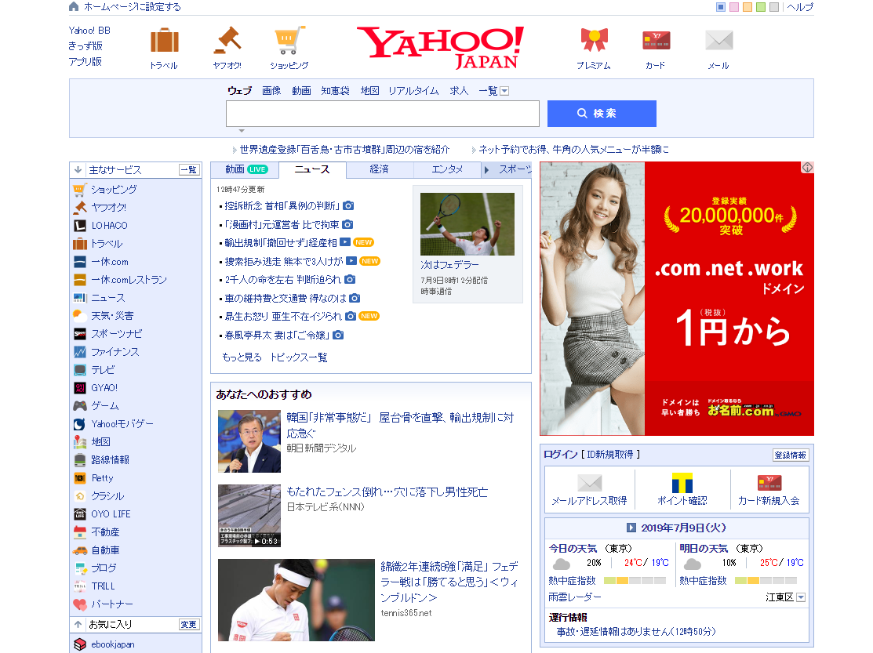Click the 登録情報 button in login box
The width and height of the screenshot is (873, 653).
[791, 455]
